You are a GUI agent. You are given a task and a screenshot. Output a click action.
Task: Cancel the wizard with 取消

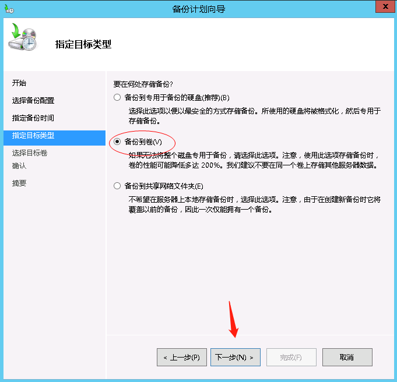pos(347,357)
